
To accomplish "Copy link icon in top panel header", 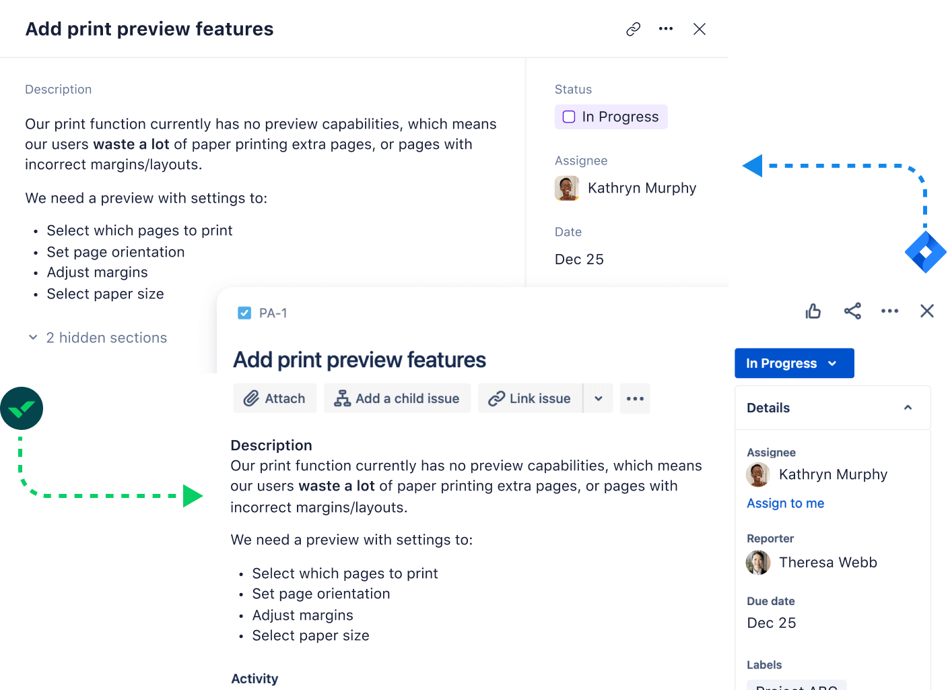I will 633,29.
